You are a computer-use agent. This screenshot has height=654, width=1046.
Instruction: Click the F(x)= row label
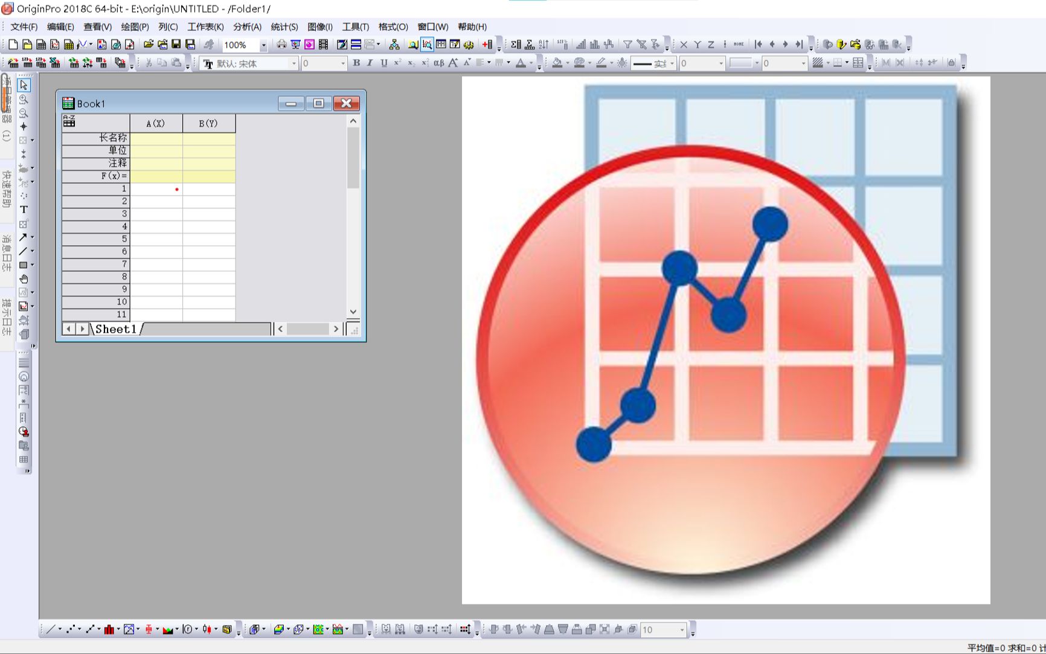[95, 176]
